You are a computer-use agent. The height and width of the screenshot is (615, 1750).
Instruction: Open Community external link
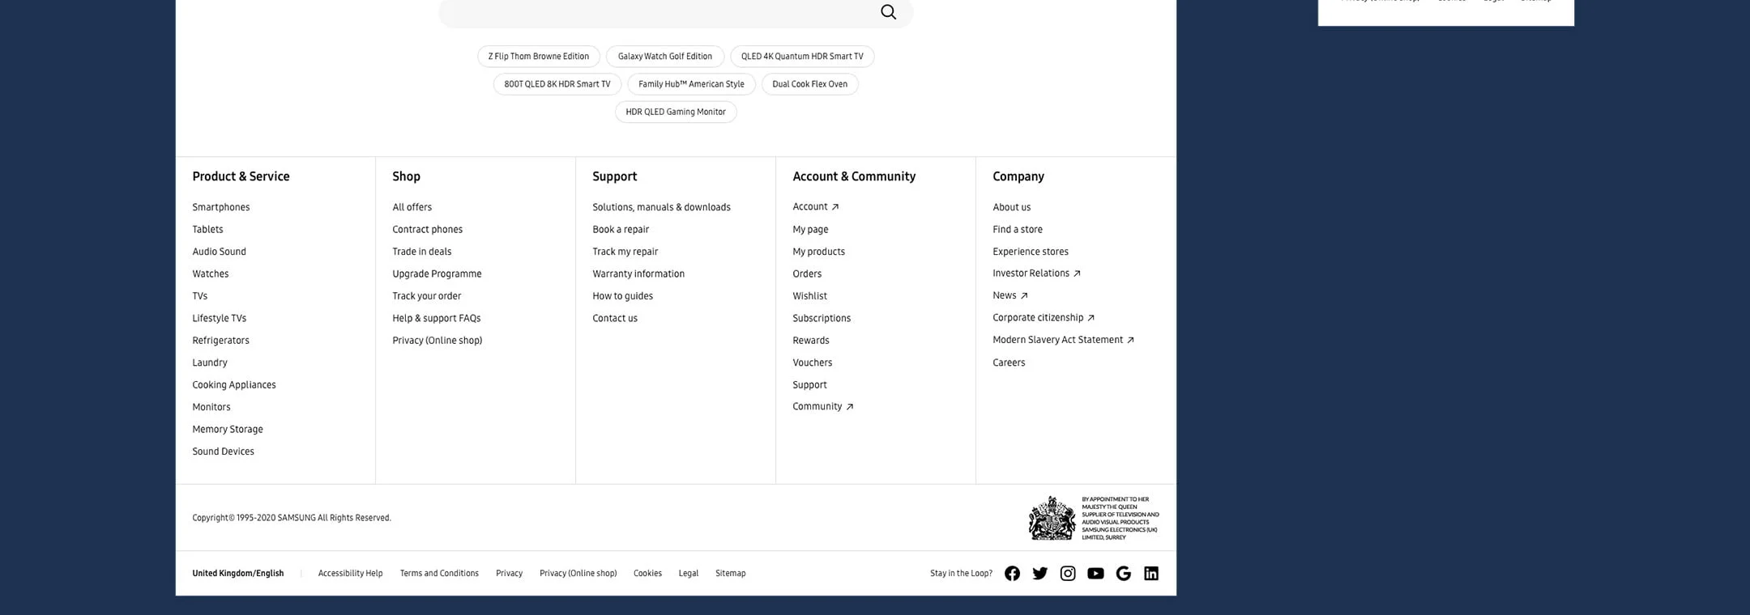click(823, 407)
